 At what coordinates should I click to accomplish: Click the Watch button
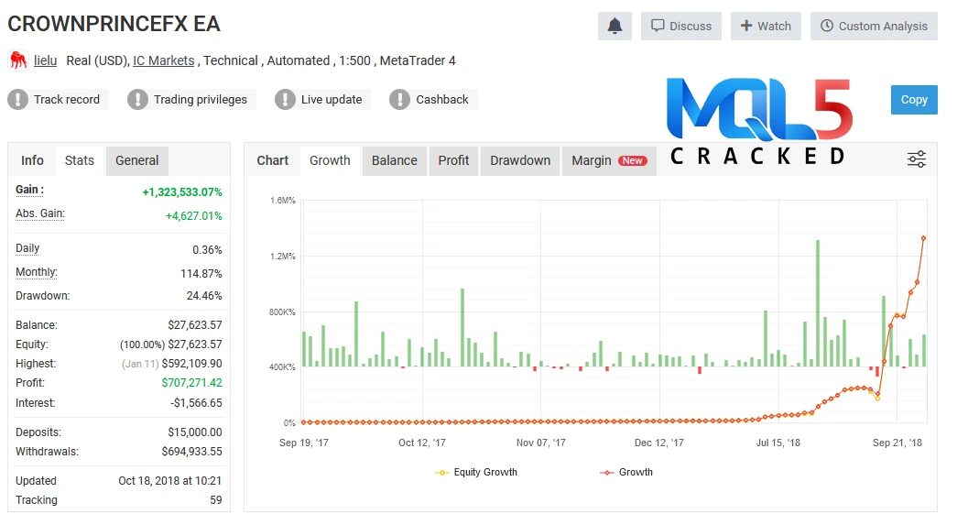[766, 26]
